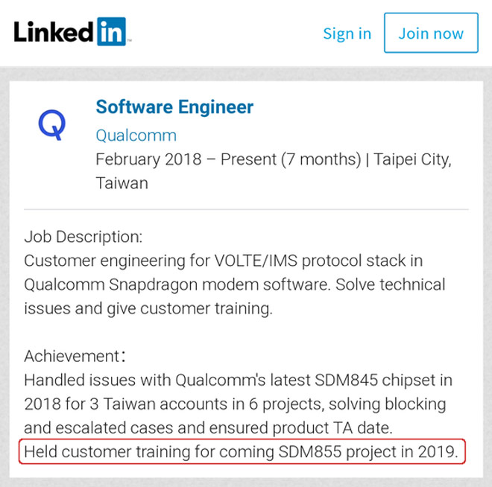Open the Software Engineer job title
This screenshot has width=492, height=487.
[174, 107]
